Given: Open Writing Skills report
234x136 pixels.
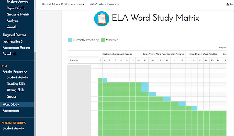Looking at the screenshot, I should (15, 90).
